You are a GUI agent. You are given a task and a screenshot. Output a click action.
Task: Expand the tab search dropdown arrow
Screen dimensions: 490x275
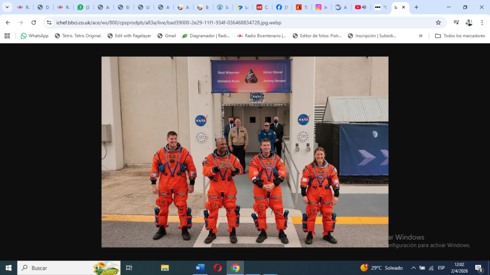coord(7,7)
